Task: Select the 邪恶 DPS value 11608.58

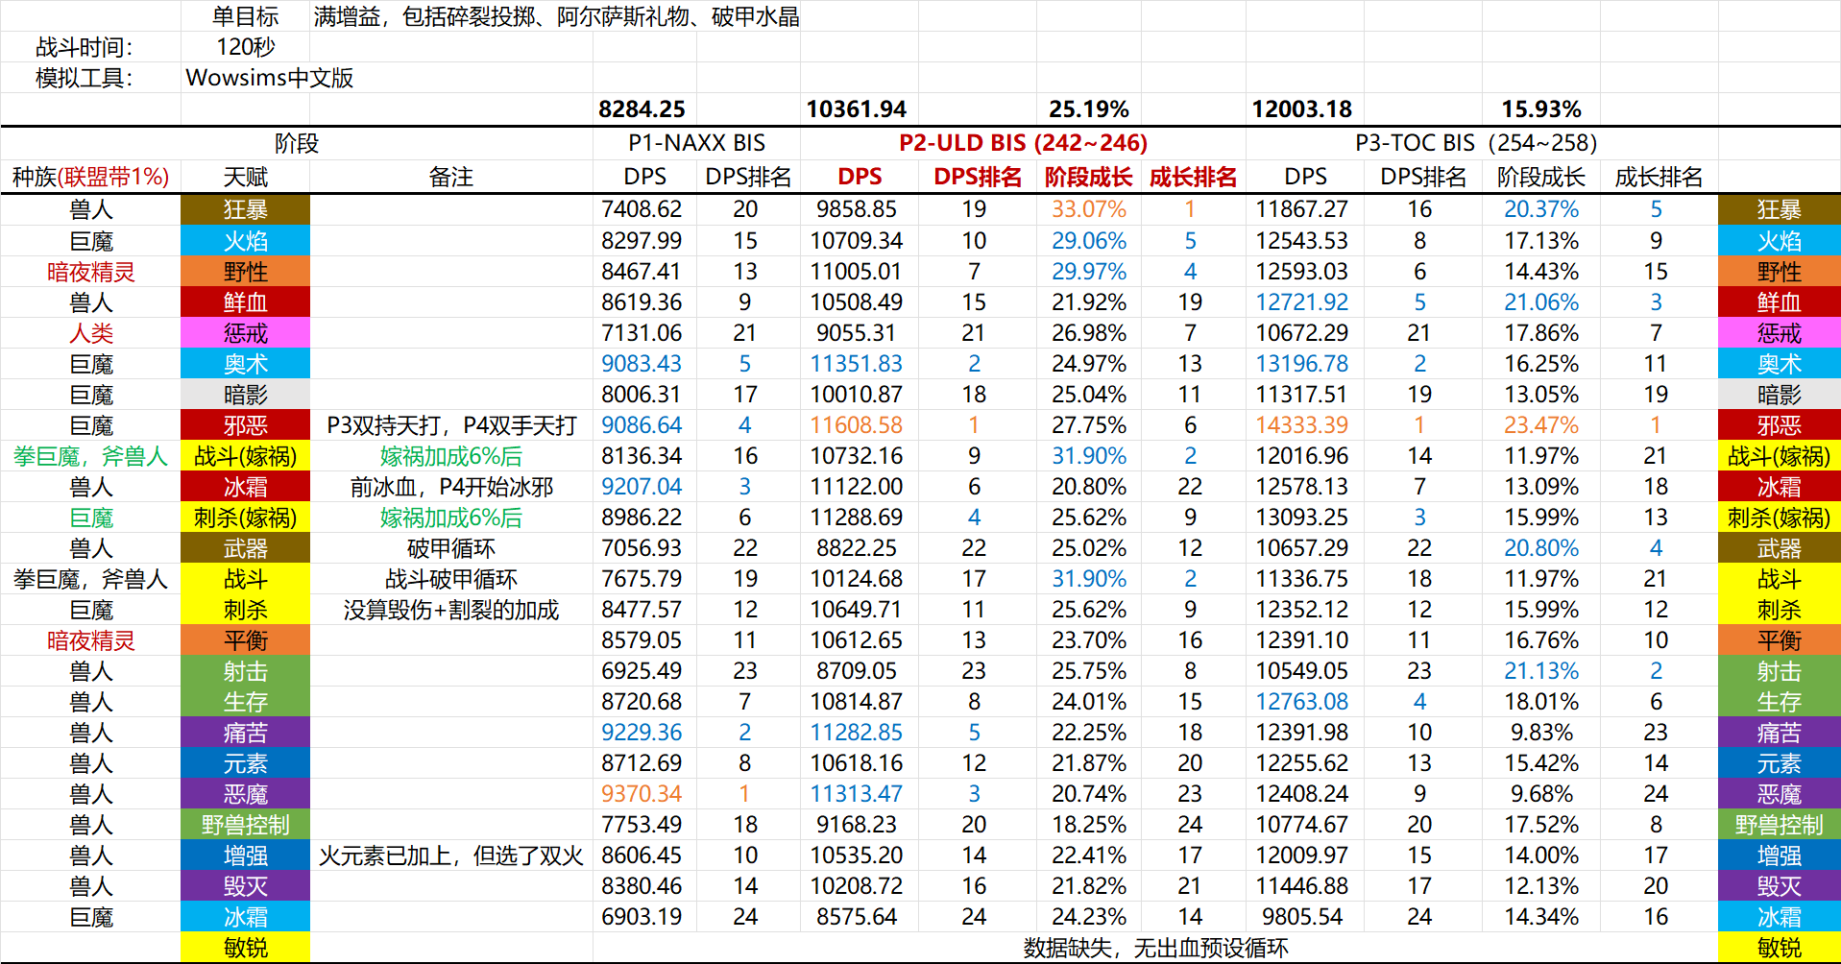Action: [x=855, y=424]
